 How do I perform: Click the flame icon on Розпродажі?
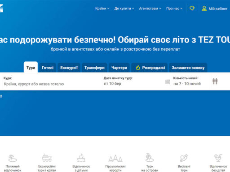click(x=138, y=68)
